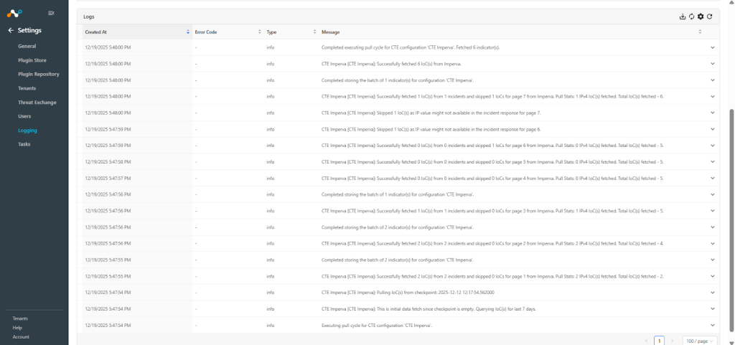The image size is (735, 345).
Task: Open the Plugin Store section
Action: coord(32,60)
